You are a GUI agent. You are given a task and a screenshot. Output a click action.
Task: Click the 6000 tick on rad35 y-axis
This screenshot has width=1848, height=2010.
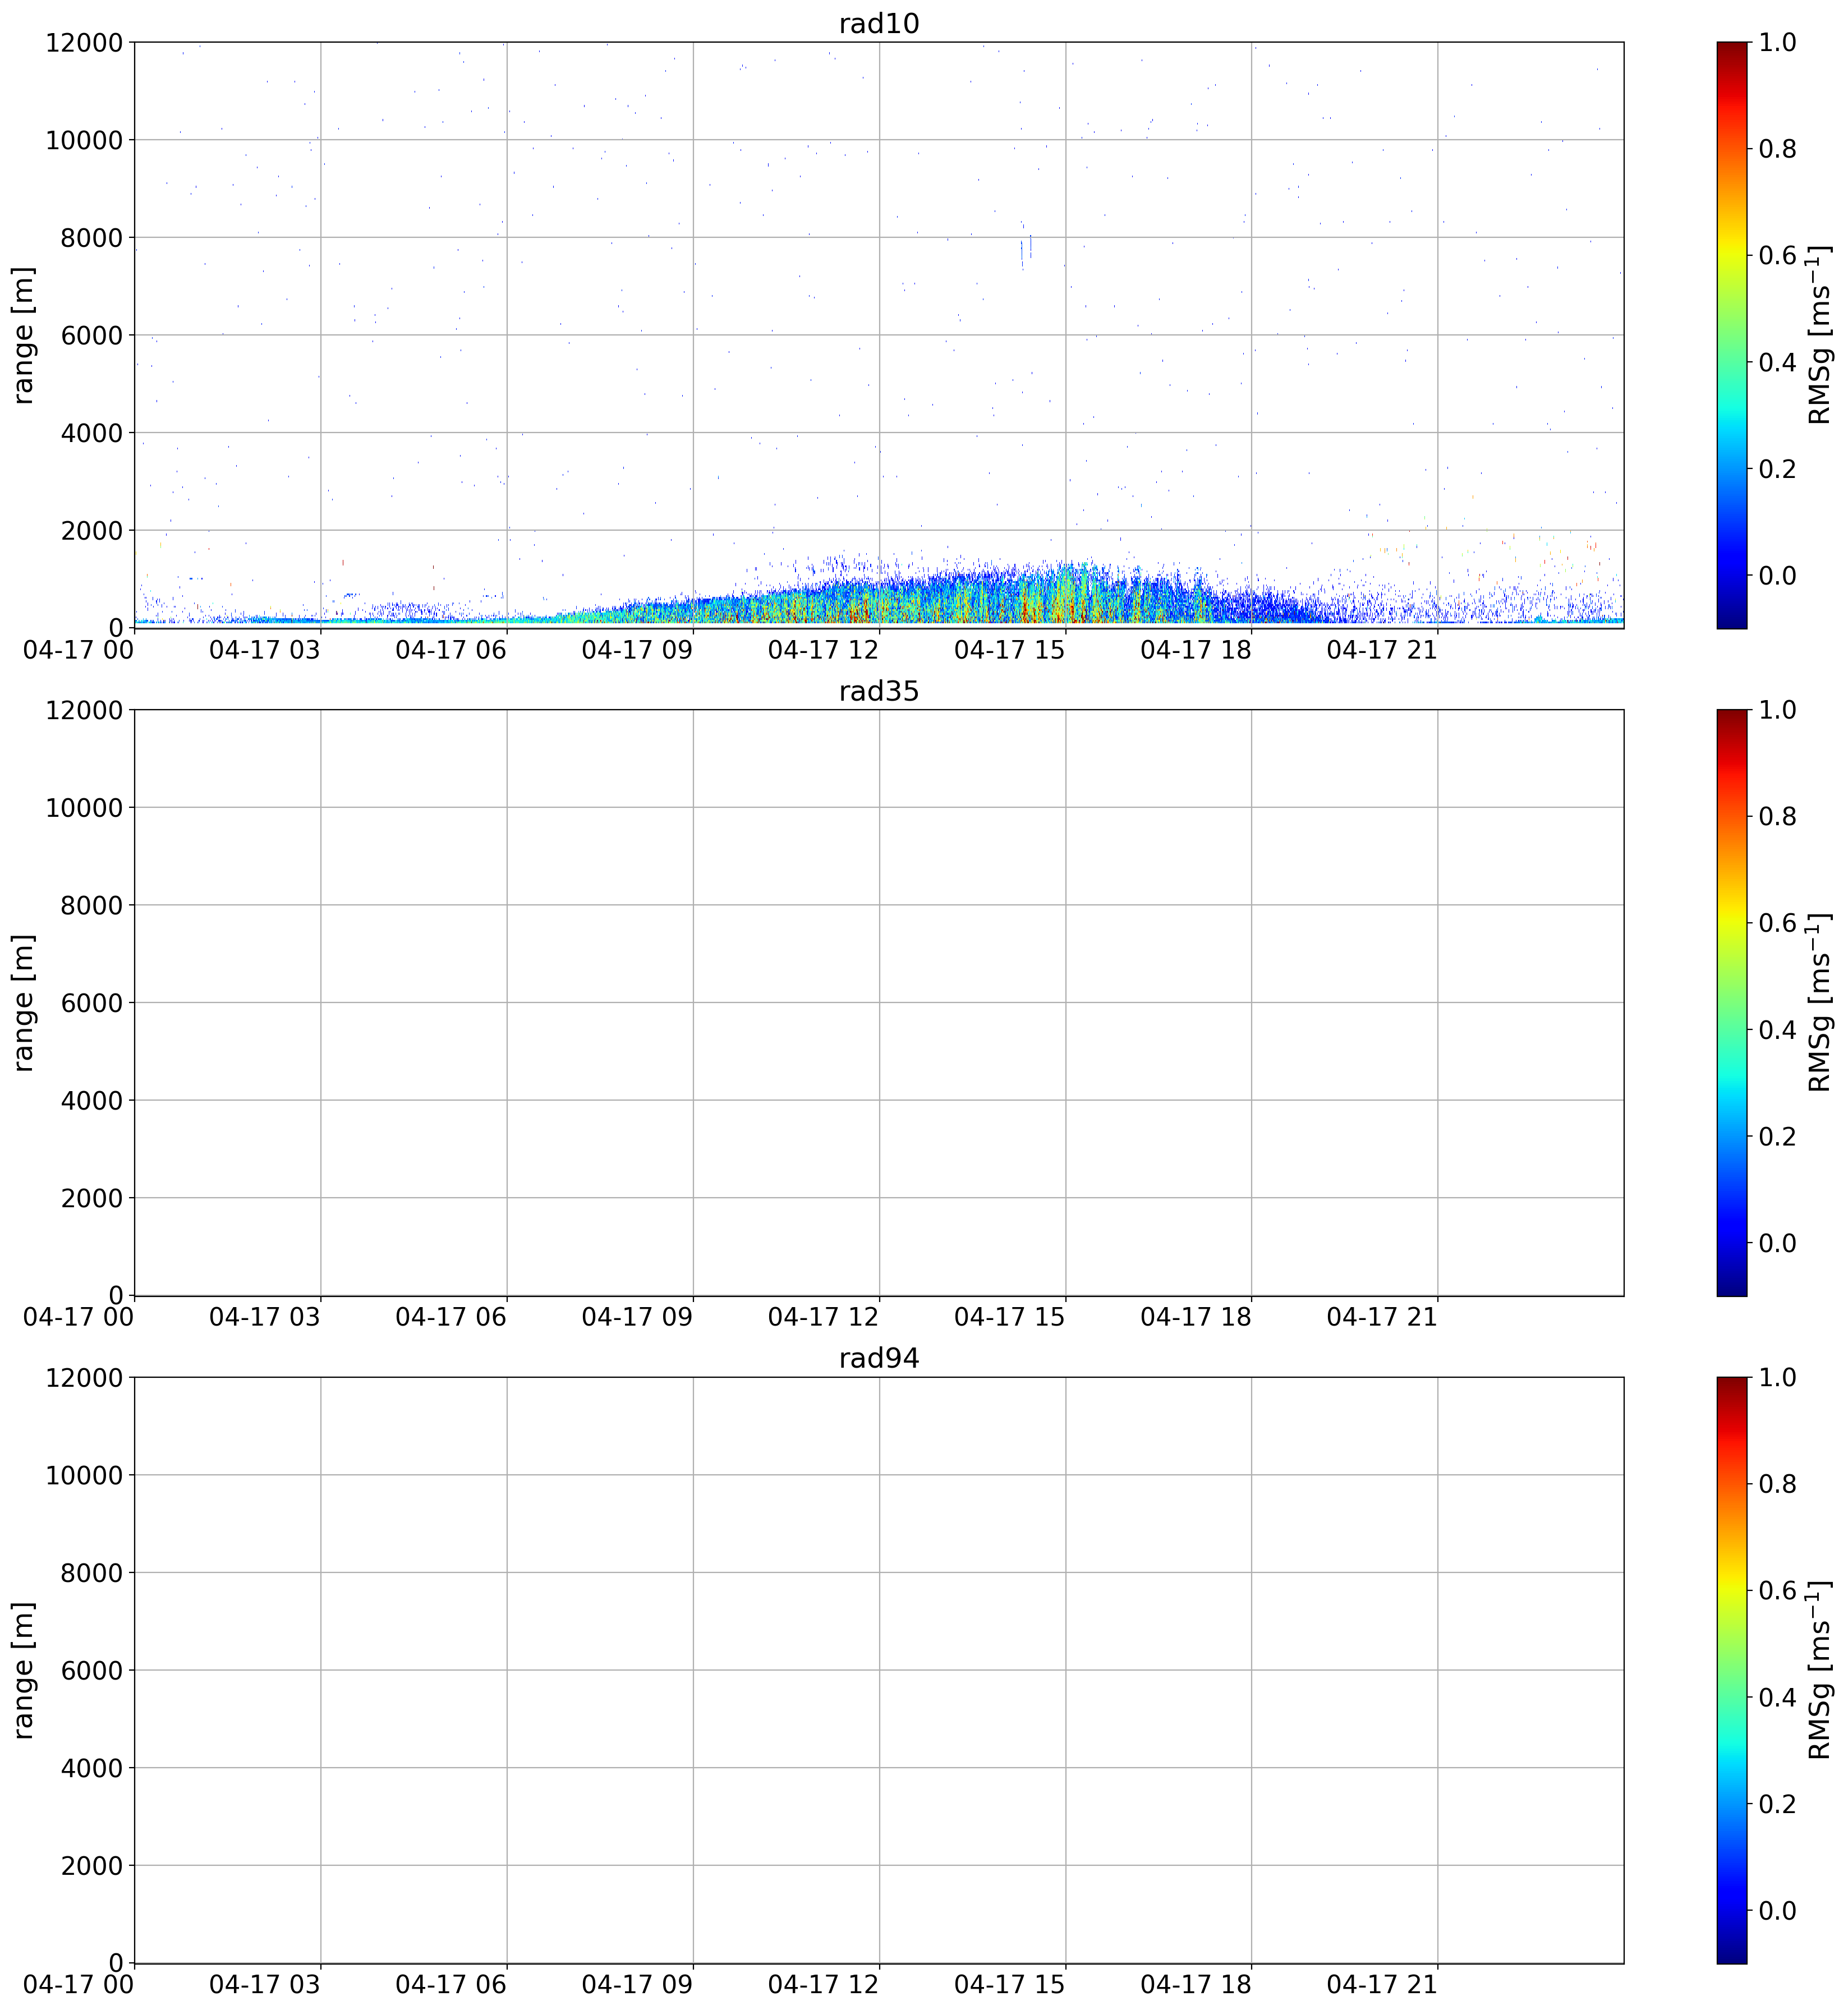pyautogui.click(x=91, y=1003)
